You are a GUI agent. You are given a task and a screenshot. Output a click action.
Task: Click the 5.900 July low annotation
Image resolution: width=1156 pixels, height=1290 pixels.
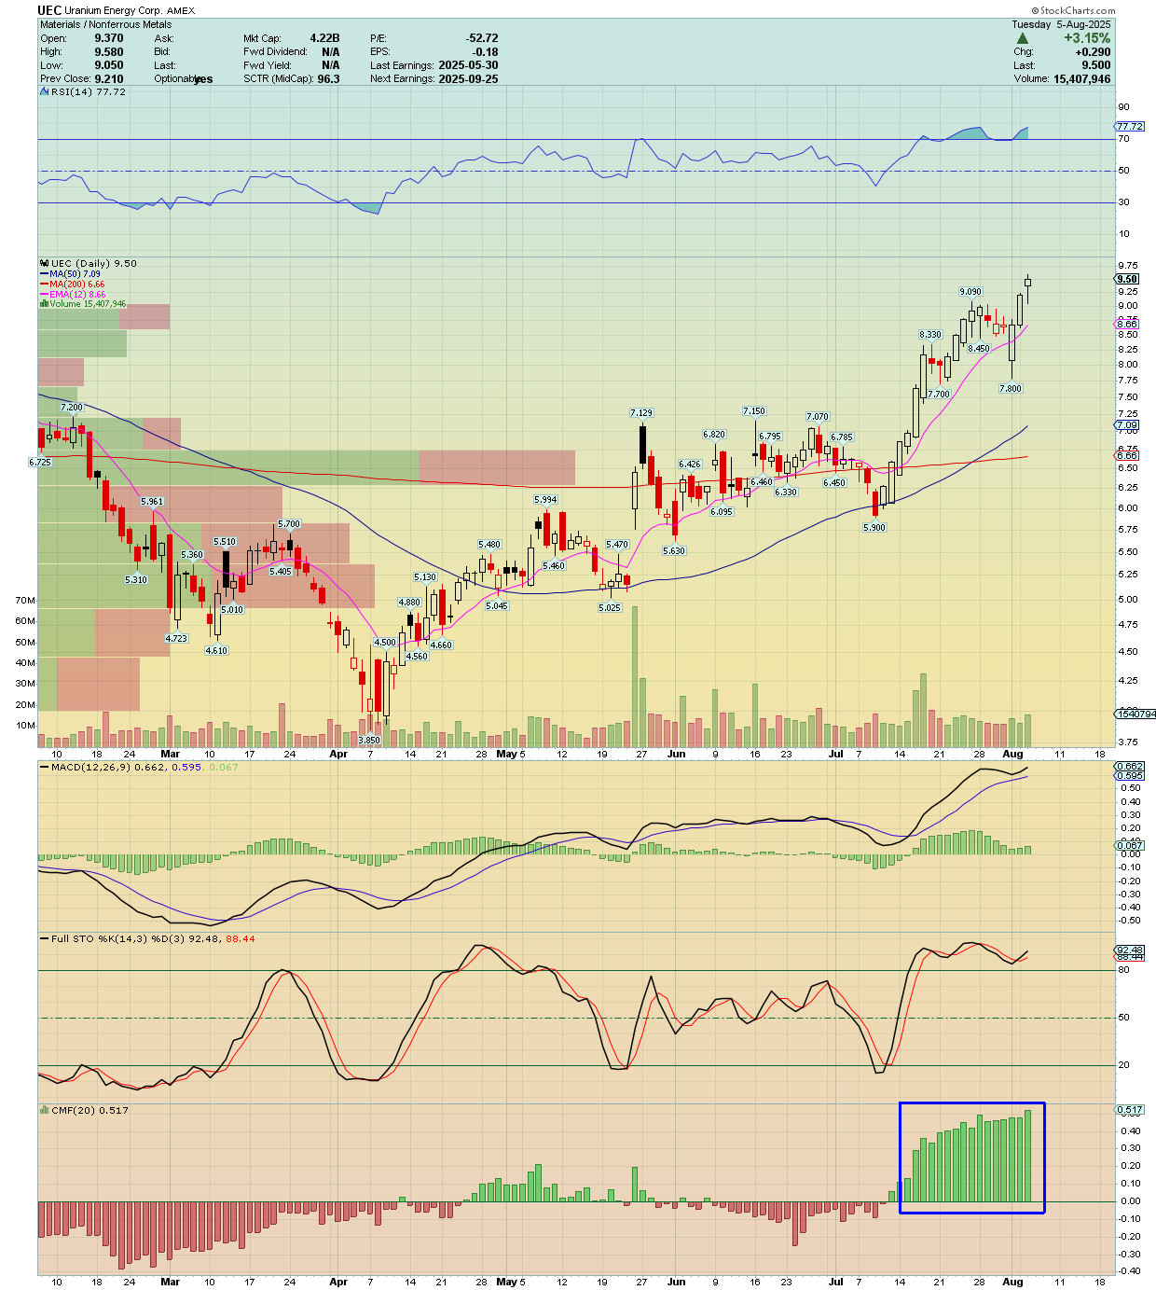pyautogui.click(x=874, y=527)
